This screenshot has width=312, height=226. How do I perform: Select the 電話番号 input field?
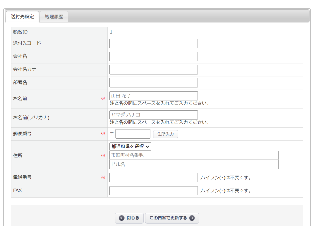click(154, 178)
